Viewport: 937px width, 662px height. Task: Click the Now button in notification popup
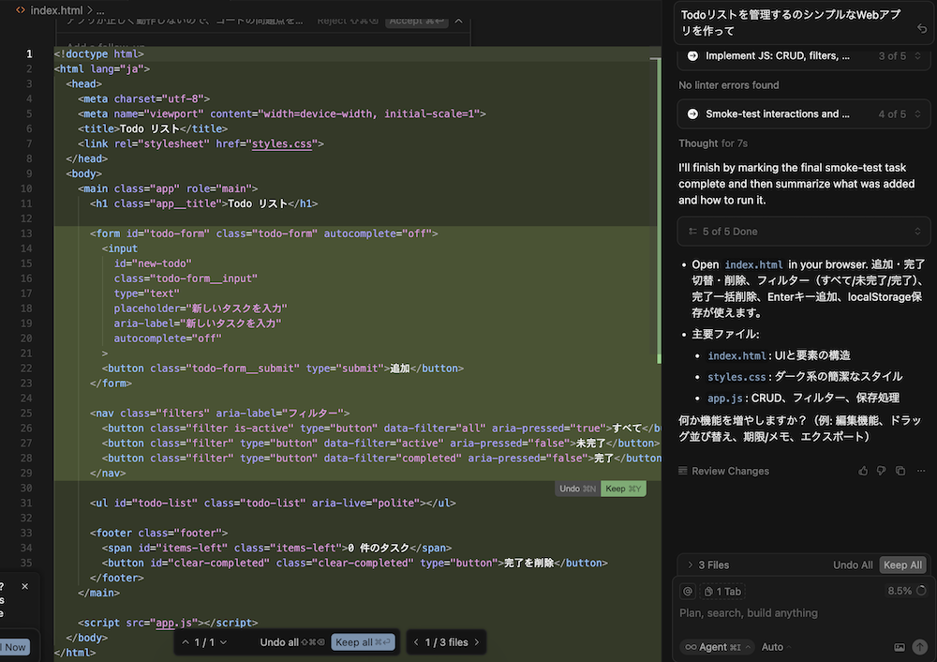[x=16, y=647]
